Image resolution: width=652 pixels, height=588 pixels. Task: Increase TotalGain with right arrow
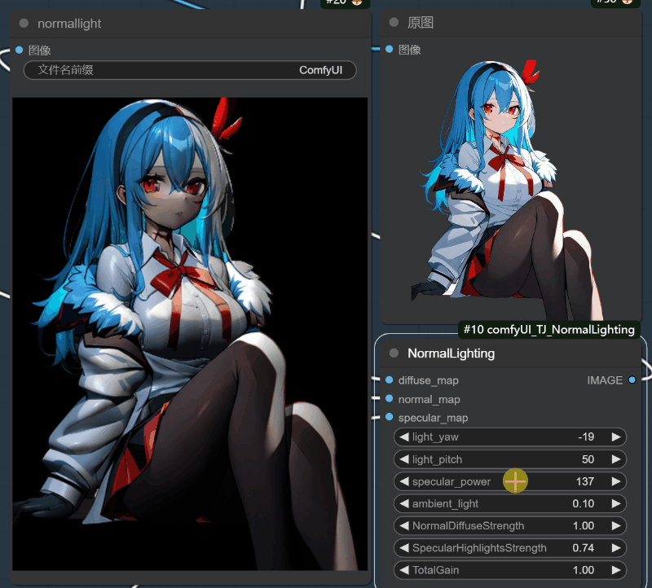tap(616, 570)
